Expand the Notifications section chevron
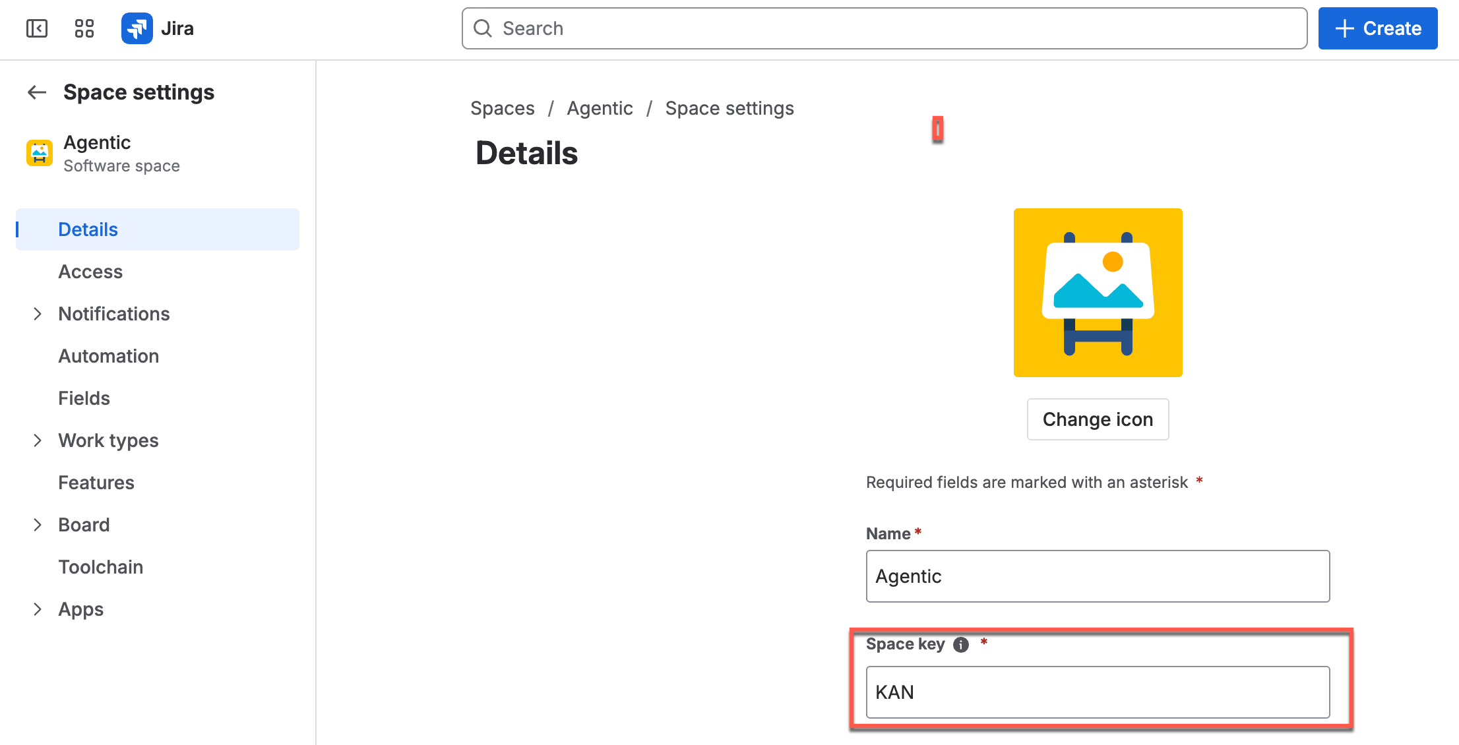The width and height of the screenshot is (1459, 745). [x=38, y=314]
